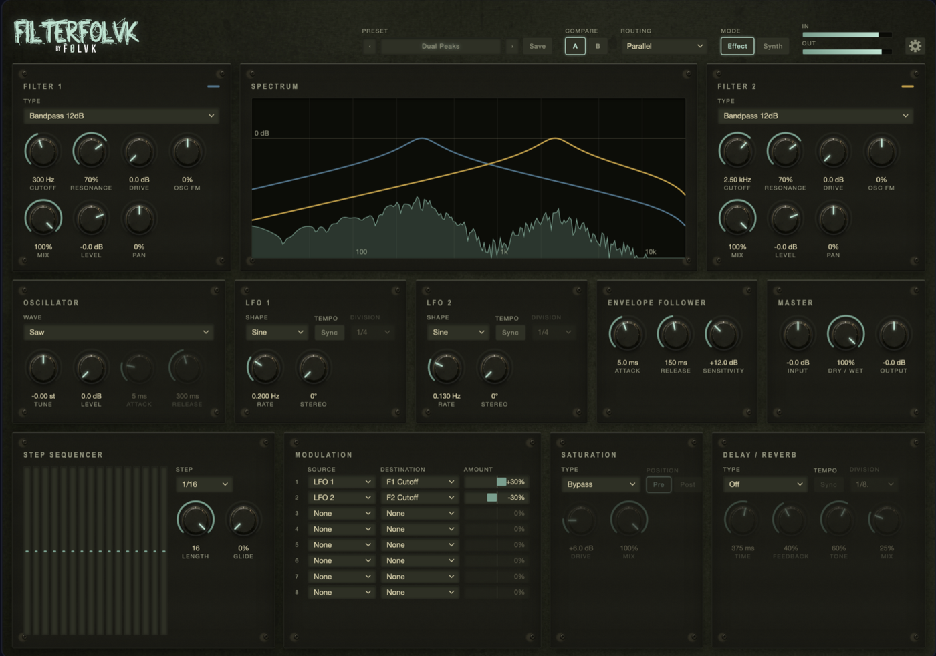Open LFO 1 shape Sine dropdown
This screenshot has height=656, width=936.
pyautogui.click(x=277, y=332)
